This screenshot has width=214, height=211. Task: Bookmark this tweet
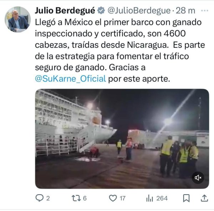click(186, 198)
